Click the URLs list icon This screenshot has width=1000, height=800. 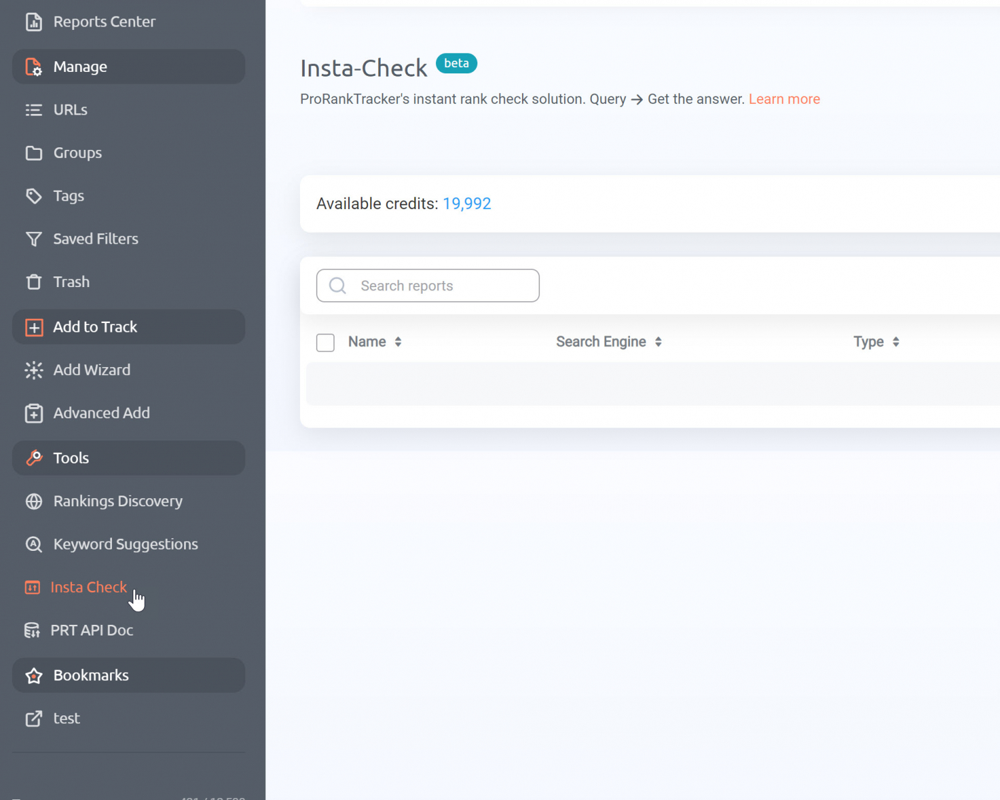[x=33, y=110]
